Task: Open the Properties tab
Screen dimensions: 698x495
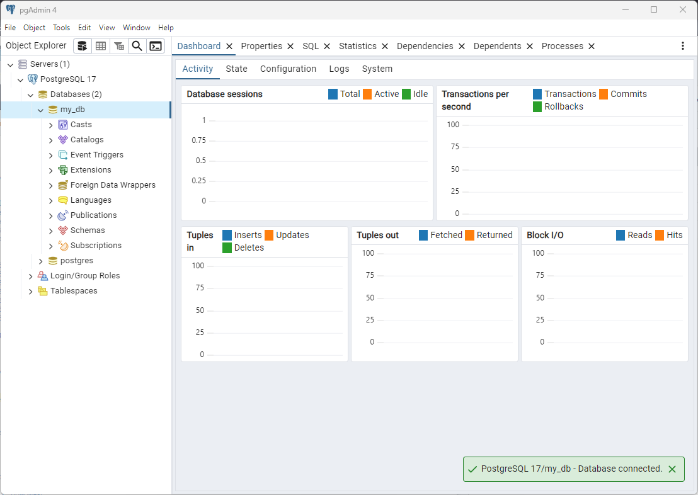Action: pos(261,47)
